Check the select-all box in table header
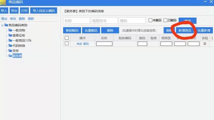This screenshot has width=214, height=120. (x=67, y=38)
